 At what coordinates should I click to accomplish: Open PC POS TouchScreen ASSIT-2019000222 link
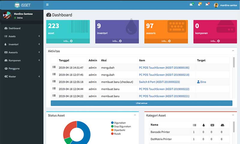click(164, 89)
